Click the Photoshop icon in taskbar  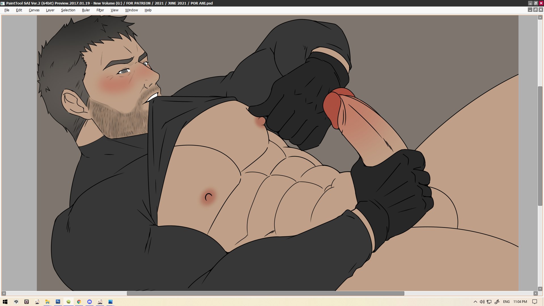click(x=58, y=302)
